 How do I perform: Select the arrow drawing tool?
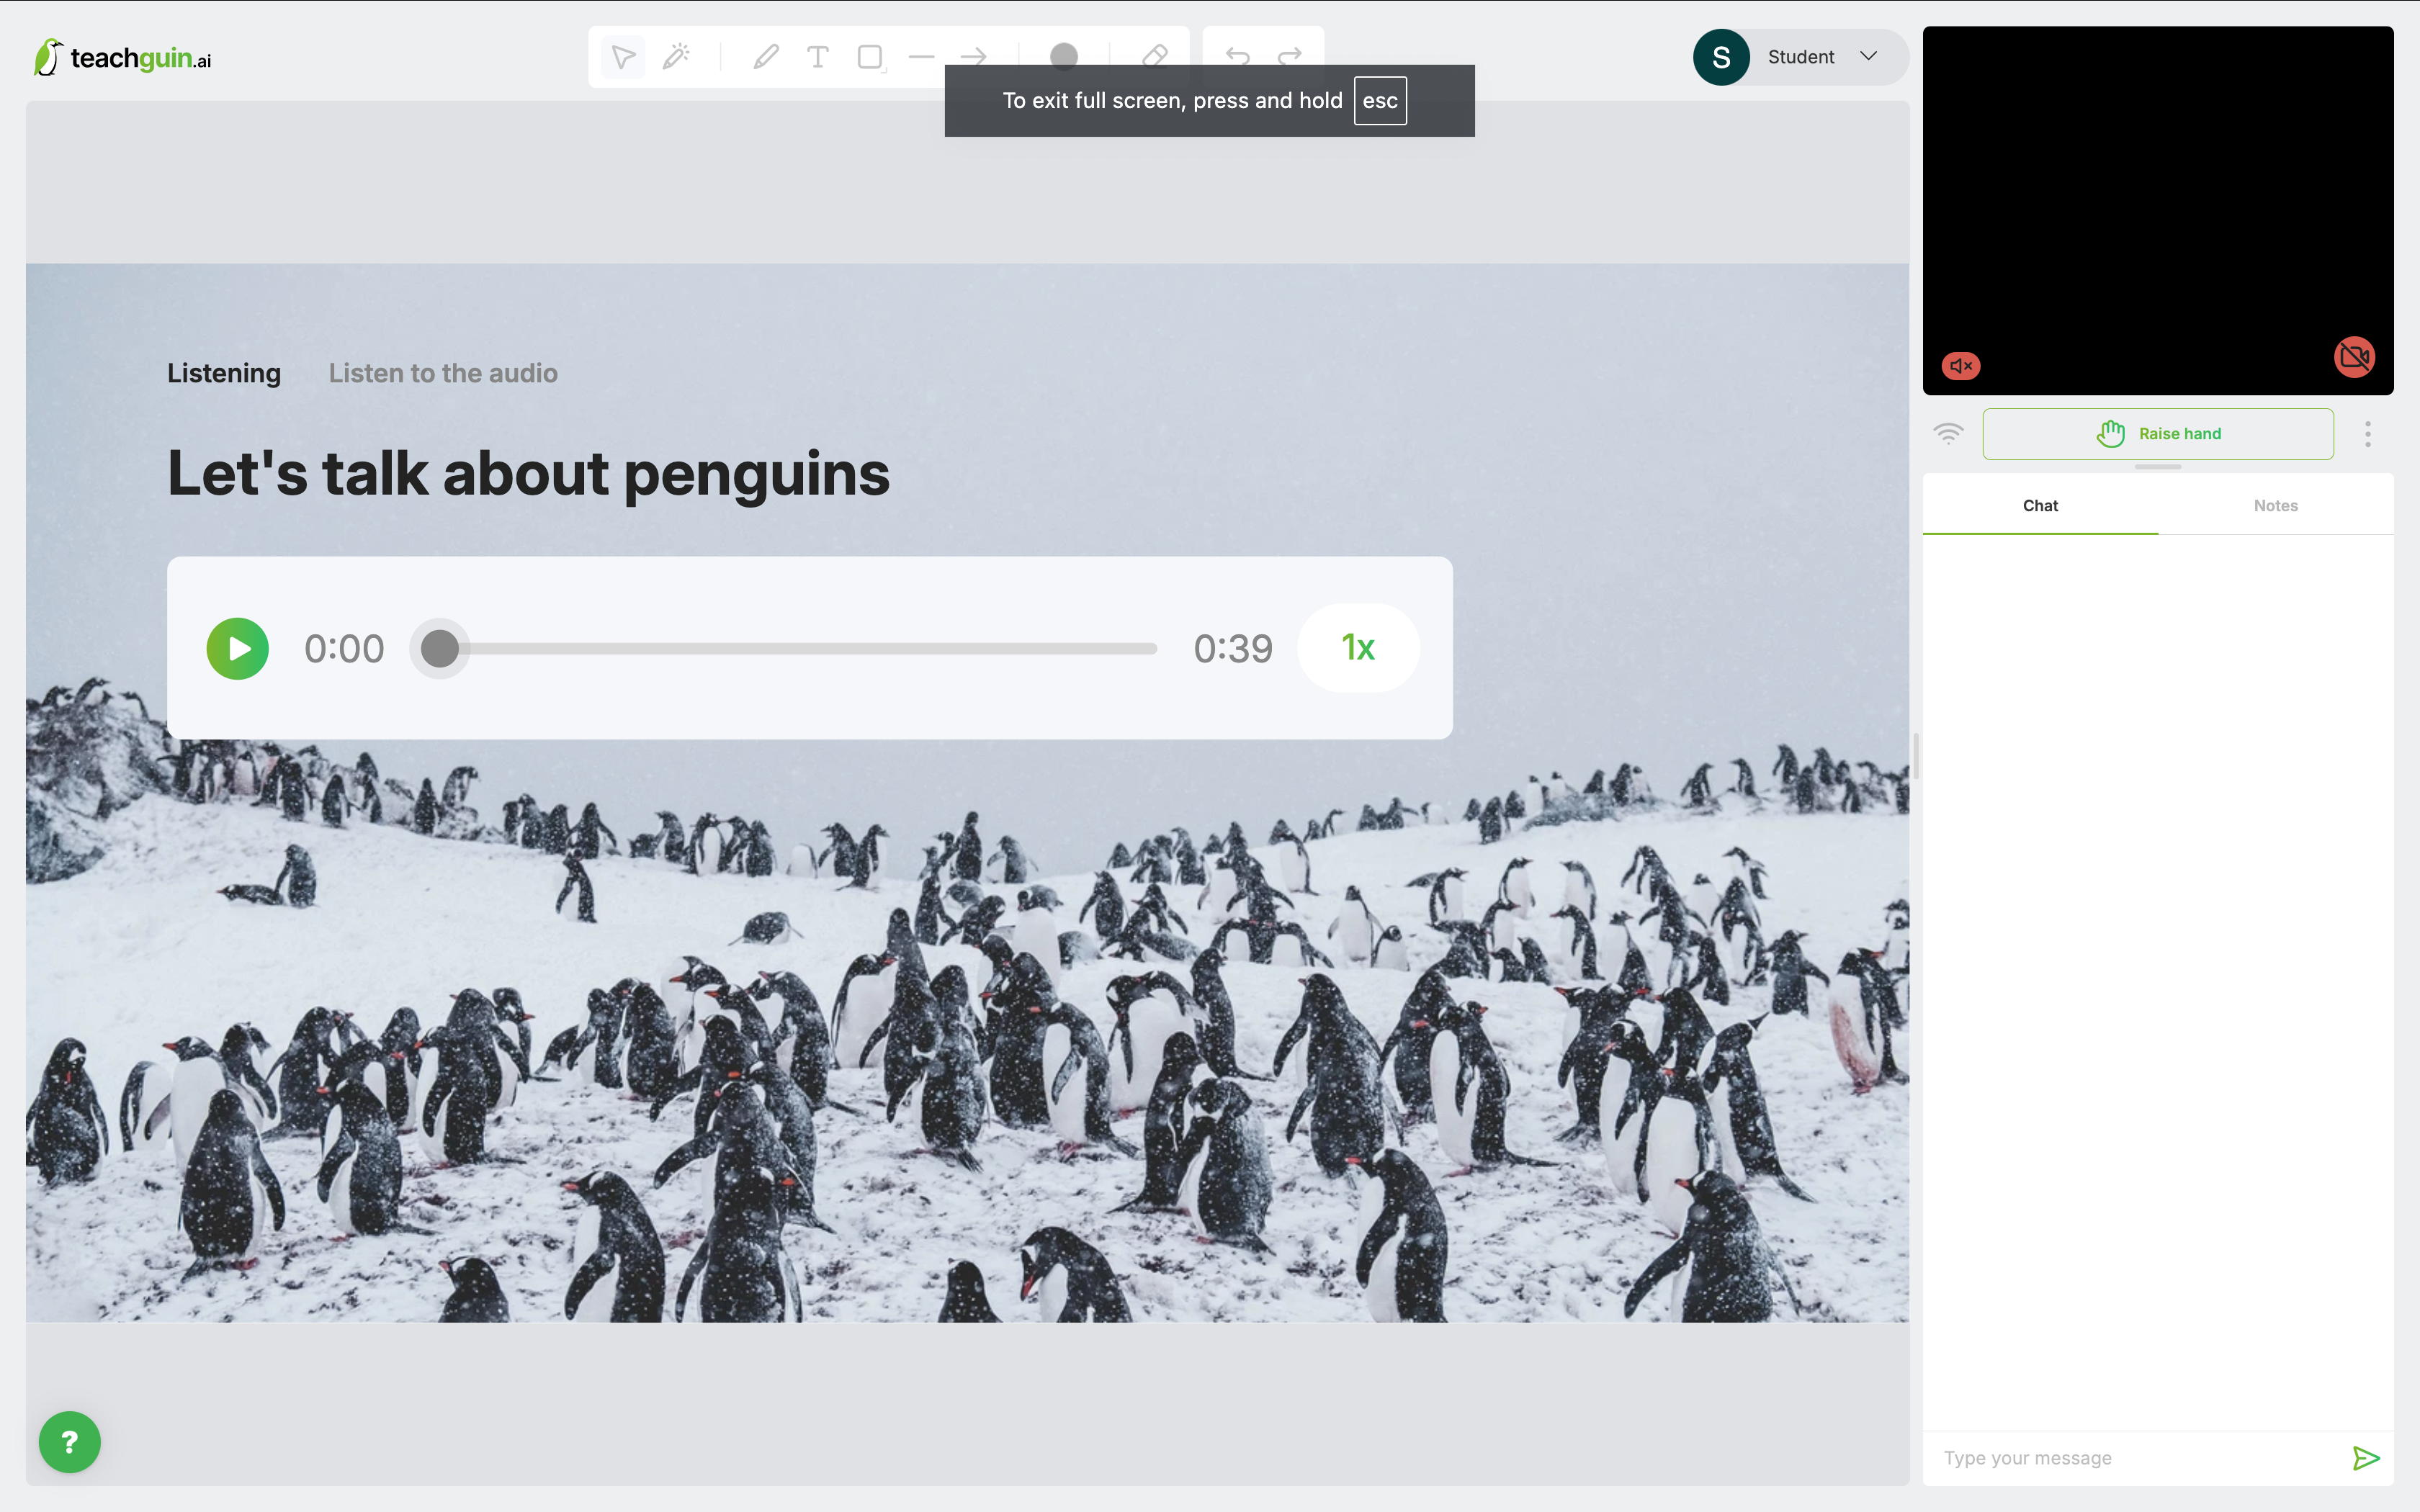974,57
